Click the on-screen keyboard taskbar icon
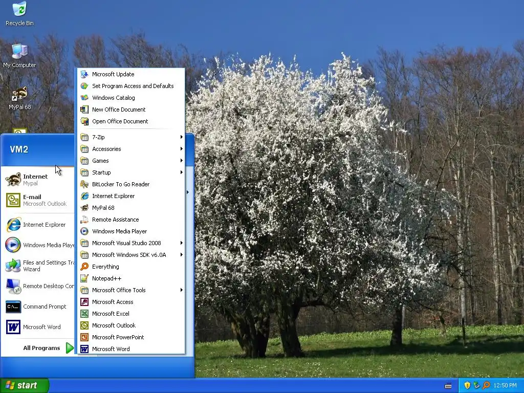The image size is (524, 393). click(448, 386)
